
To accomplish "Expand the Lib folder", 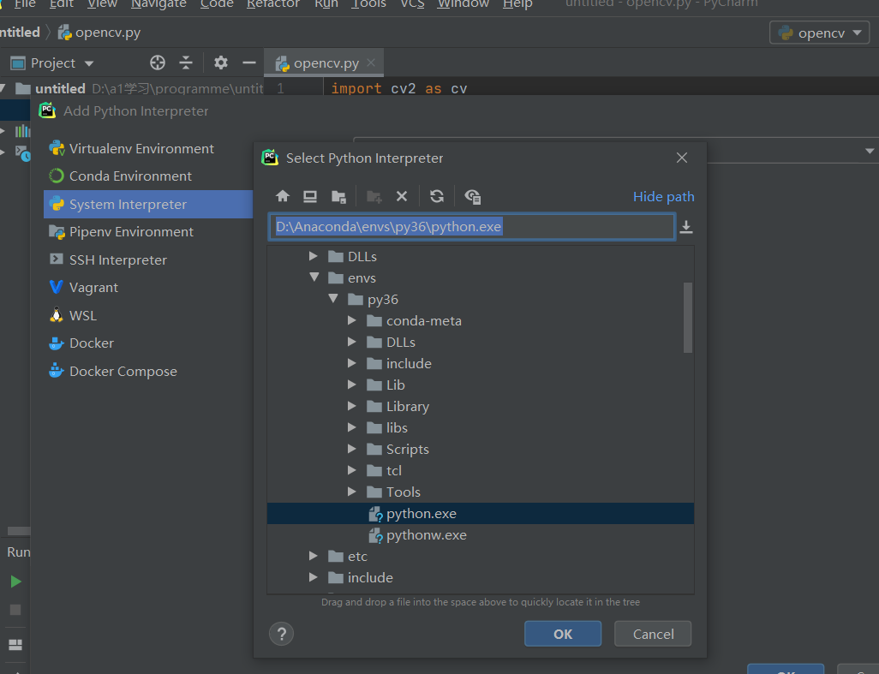I will pos(352,385).
